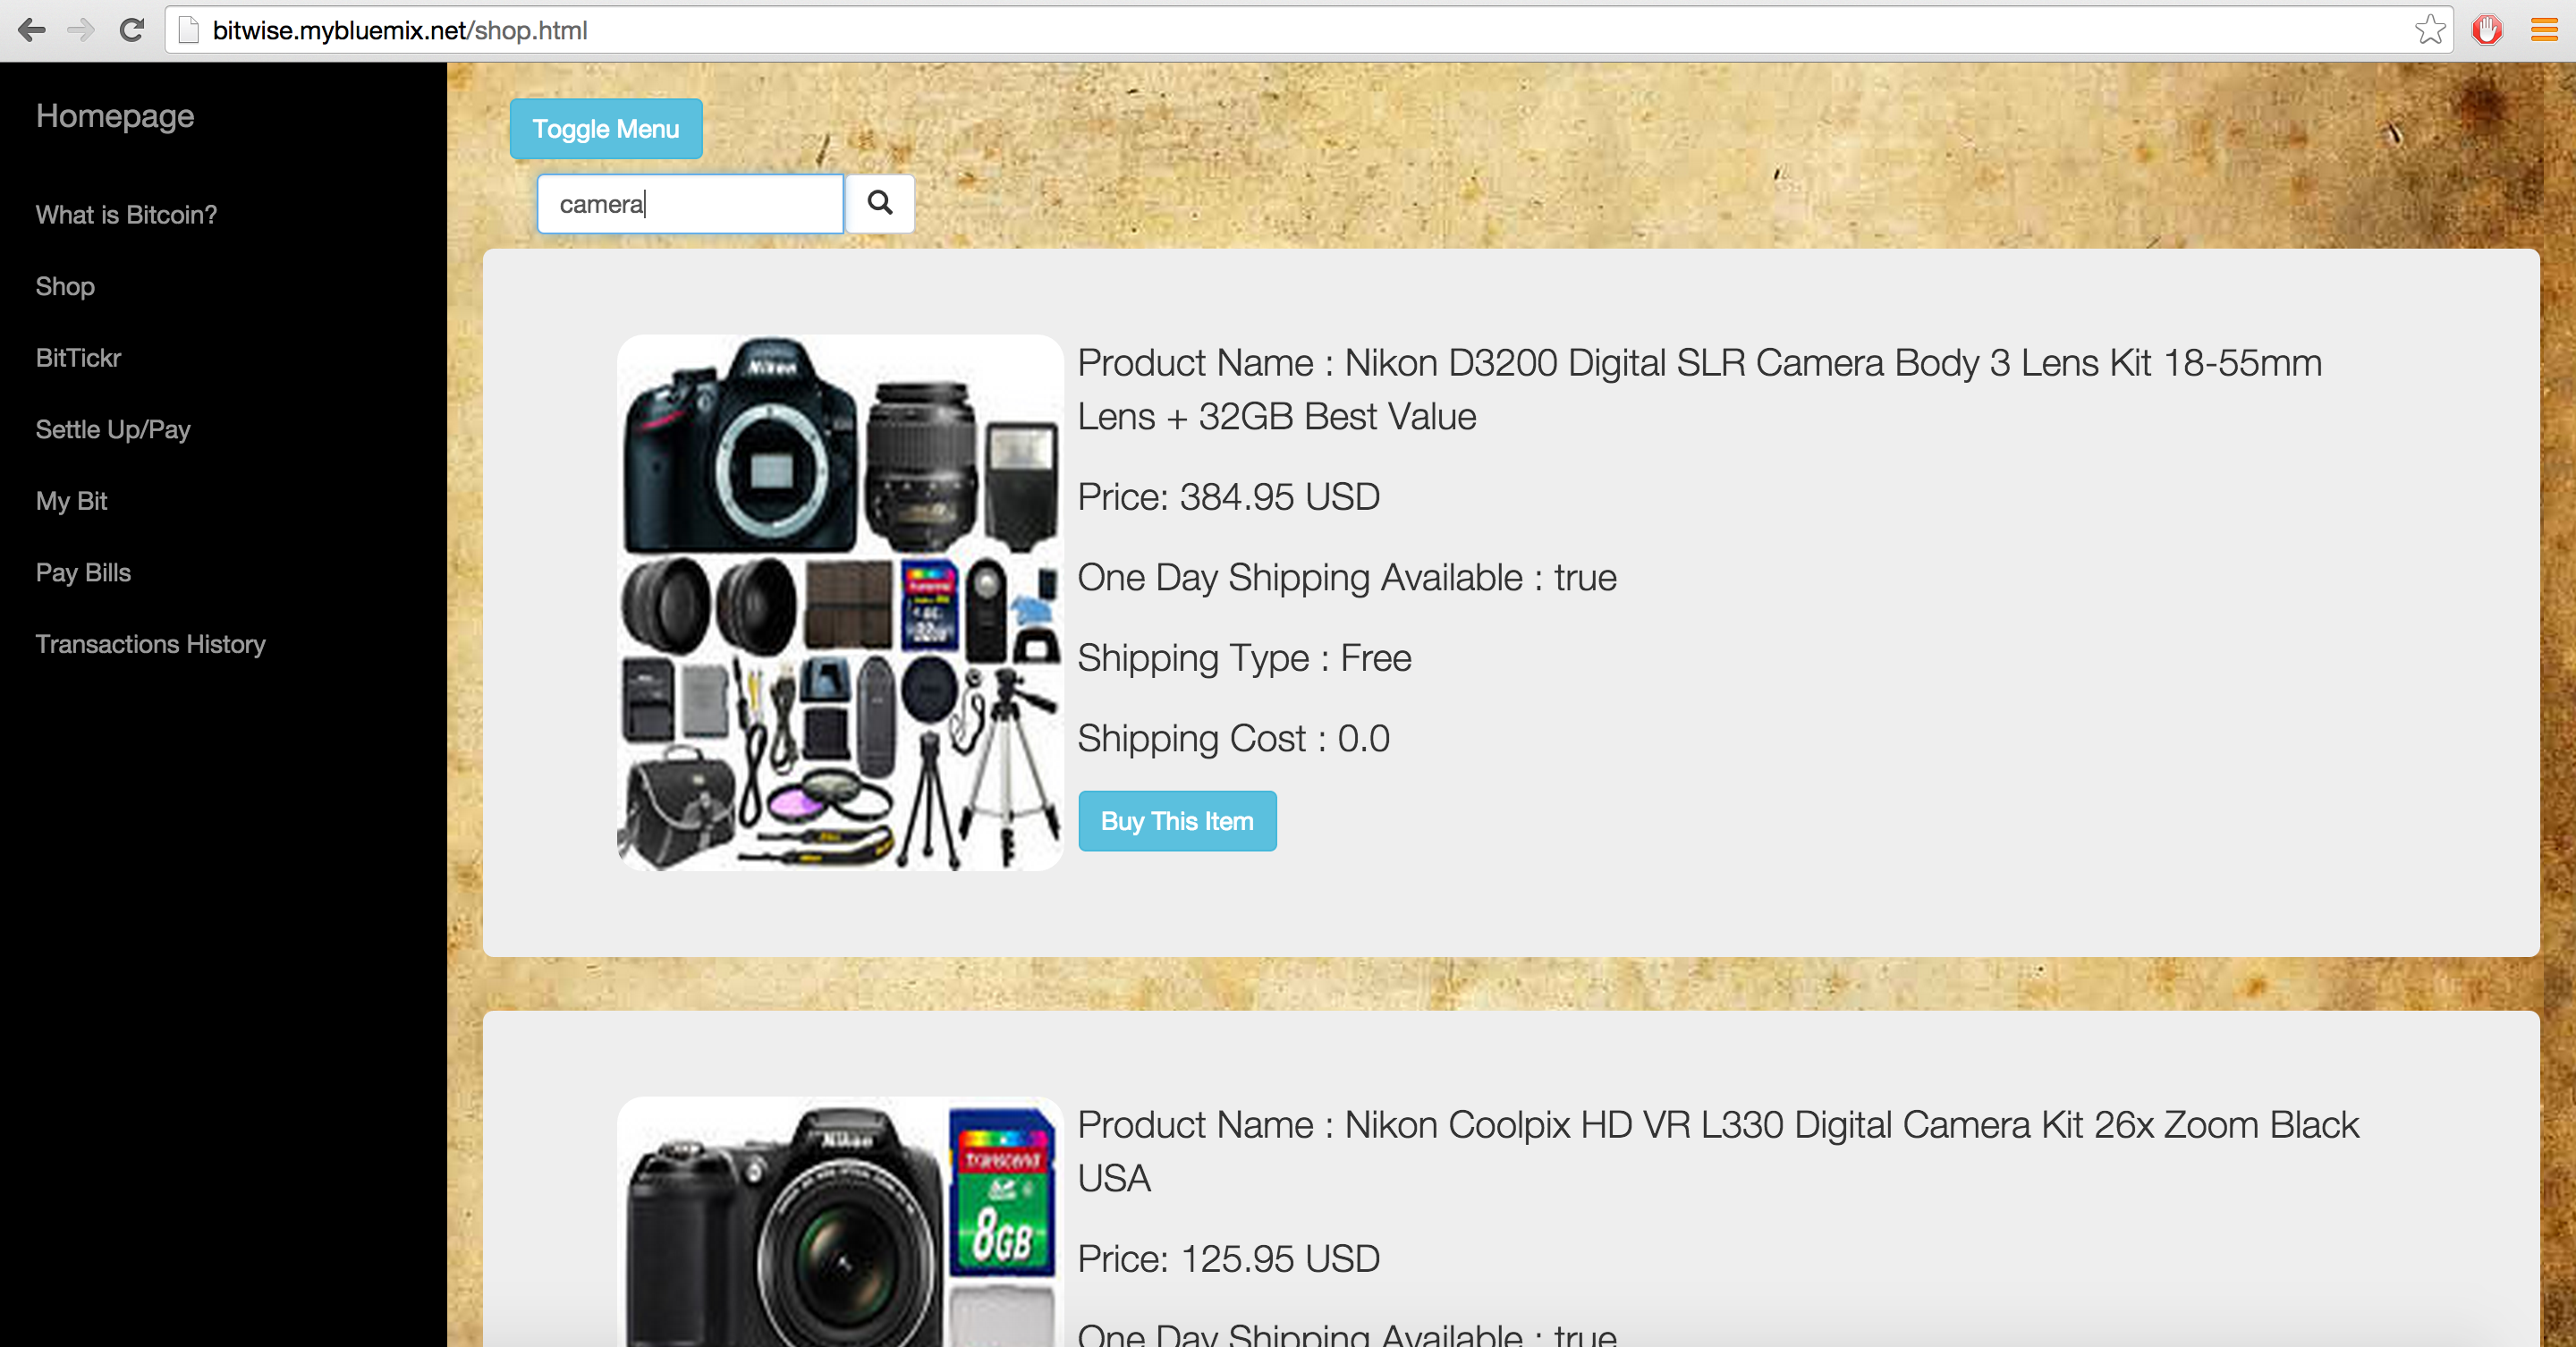Open the Homepage sidebar link
The height and width of the screenshot is (1347, 2576).
(x=115, y=116)
